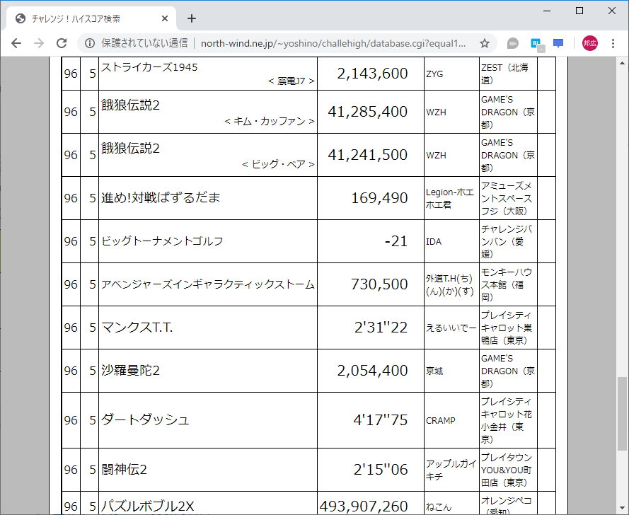Select the time 2'15"06
629x515 pixels.
coord(381,470)
